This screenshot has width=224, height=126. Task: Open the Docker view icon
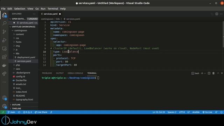pyautogui.click(x=4, y=65)
